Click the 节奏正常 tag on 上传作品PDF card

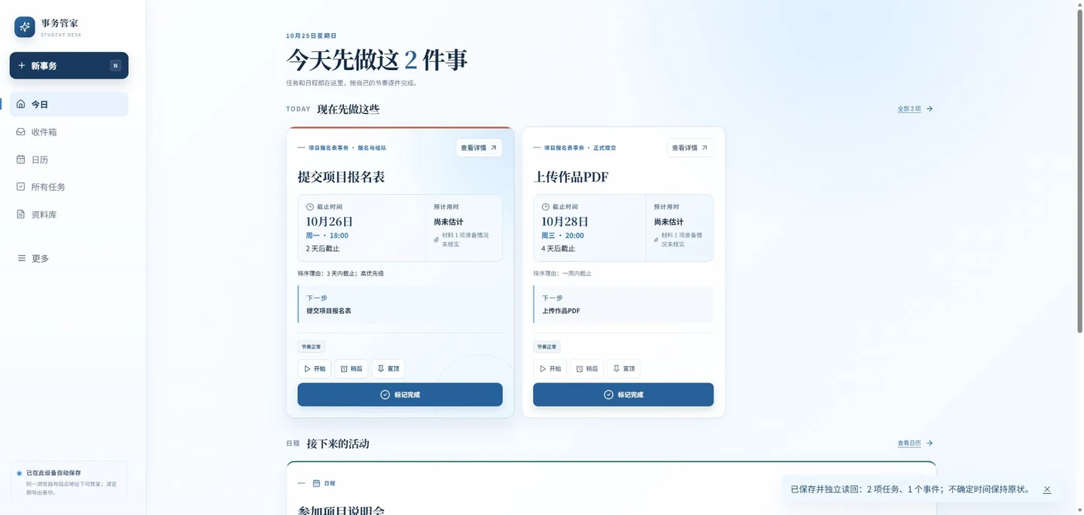(x=547, y=347)
